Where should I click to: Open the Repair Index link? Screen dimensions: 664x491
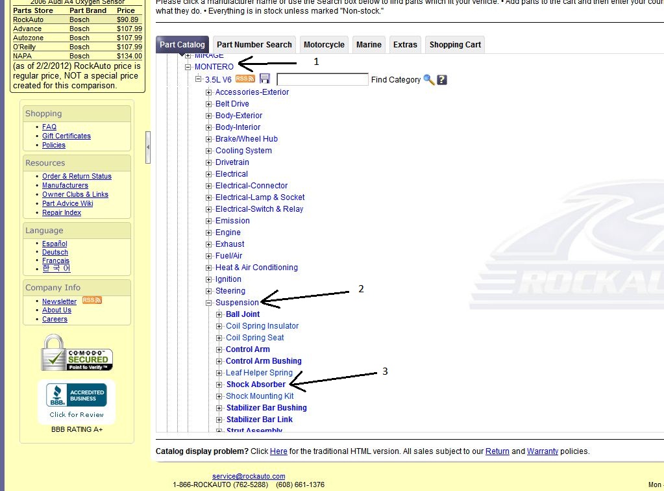[x=62, y=212]
